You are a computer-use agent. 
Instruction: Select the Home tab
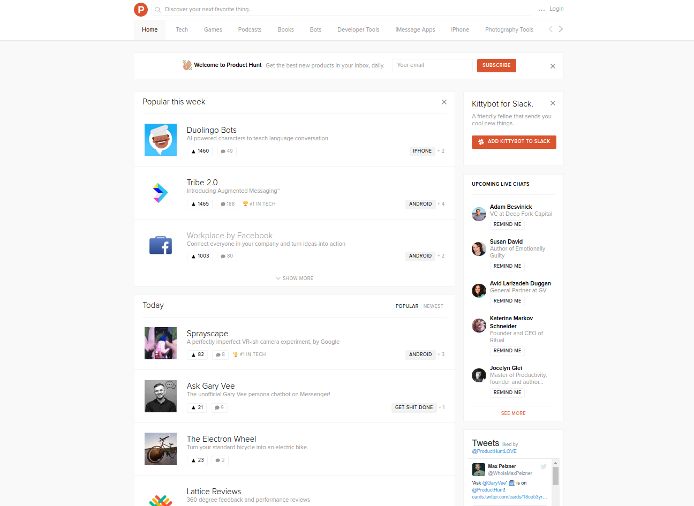tap(150, 30)
